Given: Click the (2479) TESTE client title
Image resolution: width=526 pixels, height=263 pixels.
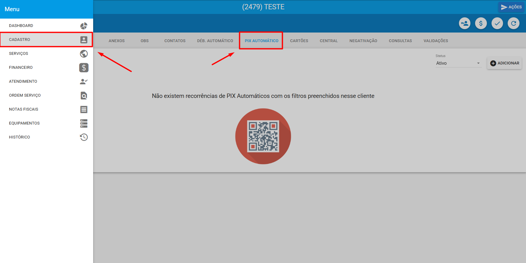Looking at the screenshot, I should (x=263, y=7).
